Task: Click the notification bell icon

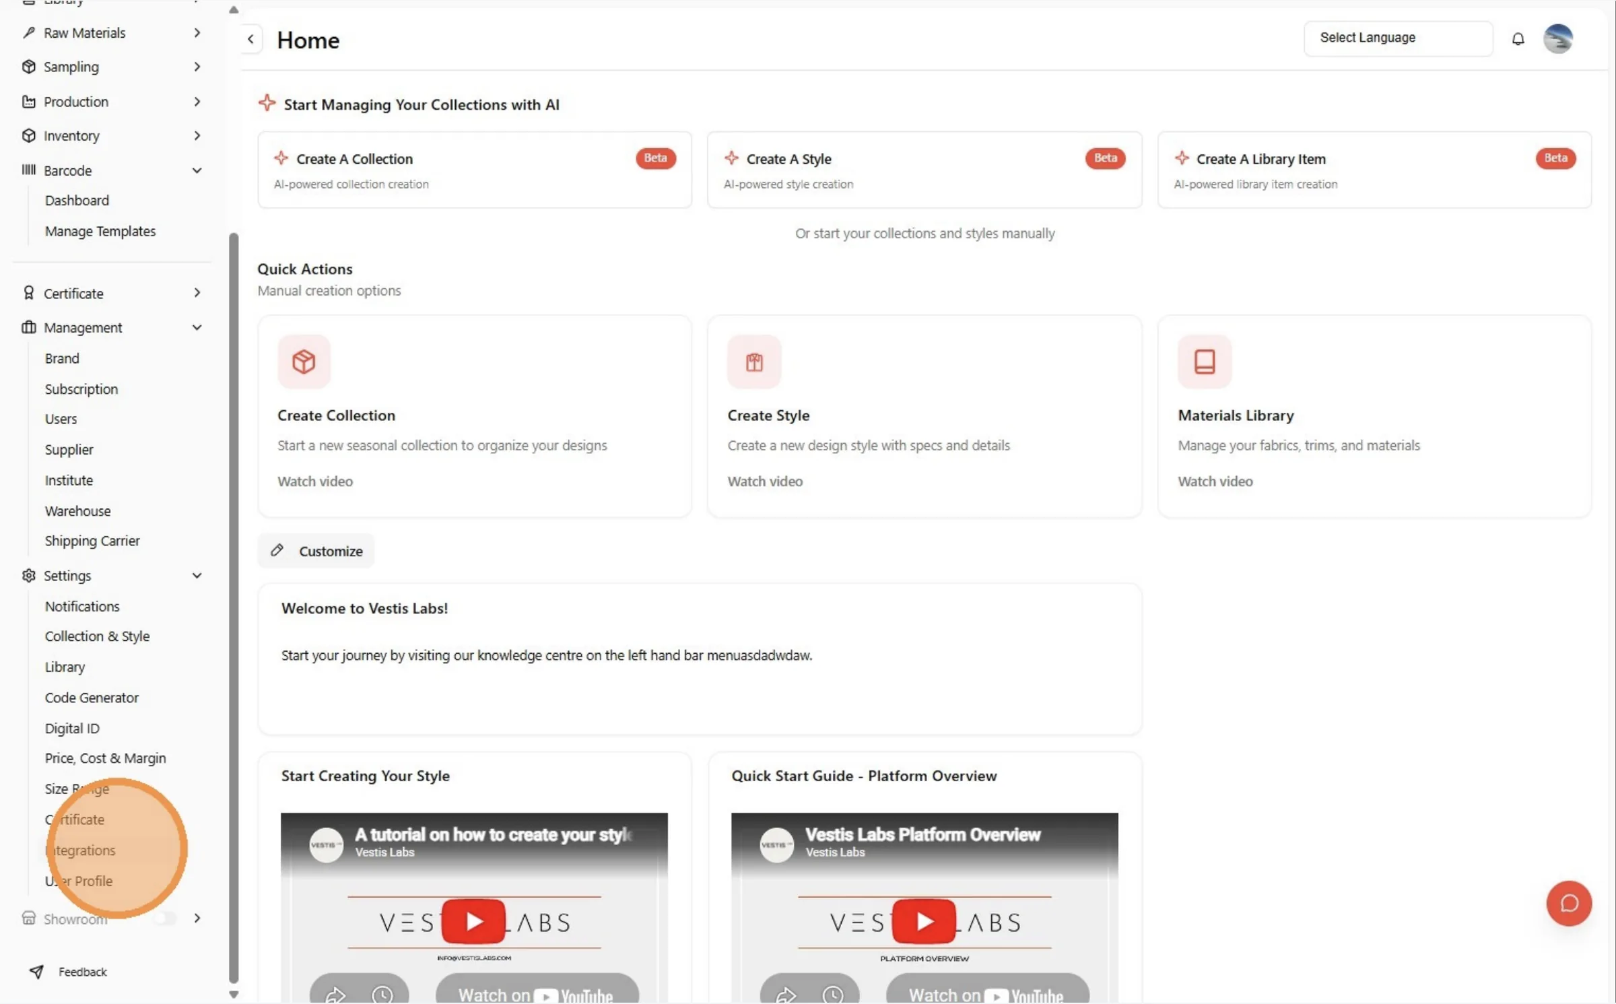Action: [1518, 39]
